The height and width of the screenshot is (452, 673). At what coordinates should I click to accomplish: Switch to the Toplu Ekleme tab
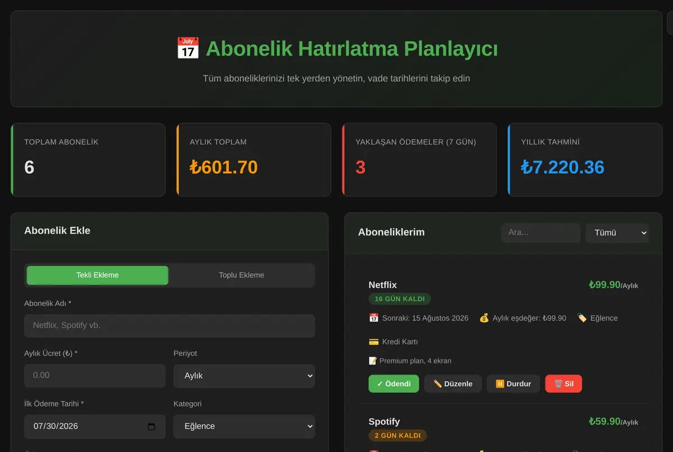(241, 275)
